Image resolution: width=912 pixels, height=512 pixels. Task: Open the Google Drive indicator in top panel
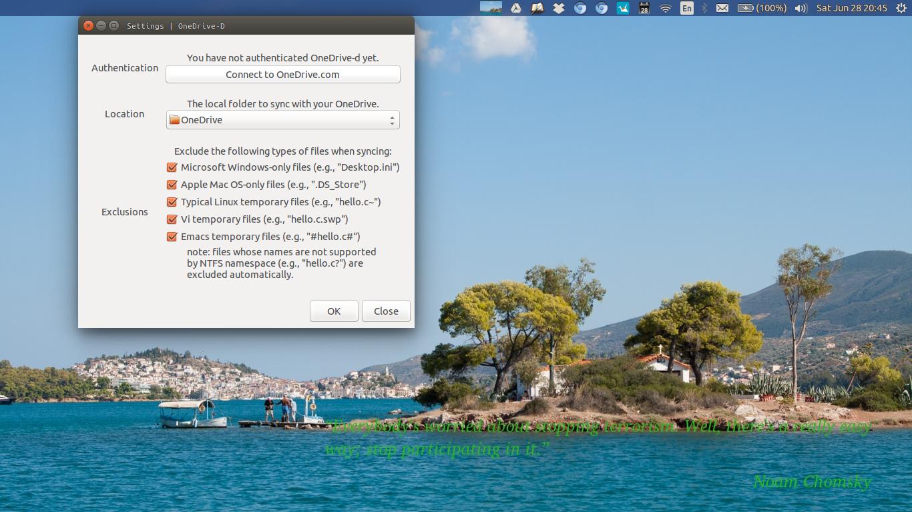(516, 8)
